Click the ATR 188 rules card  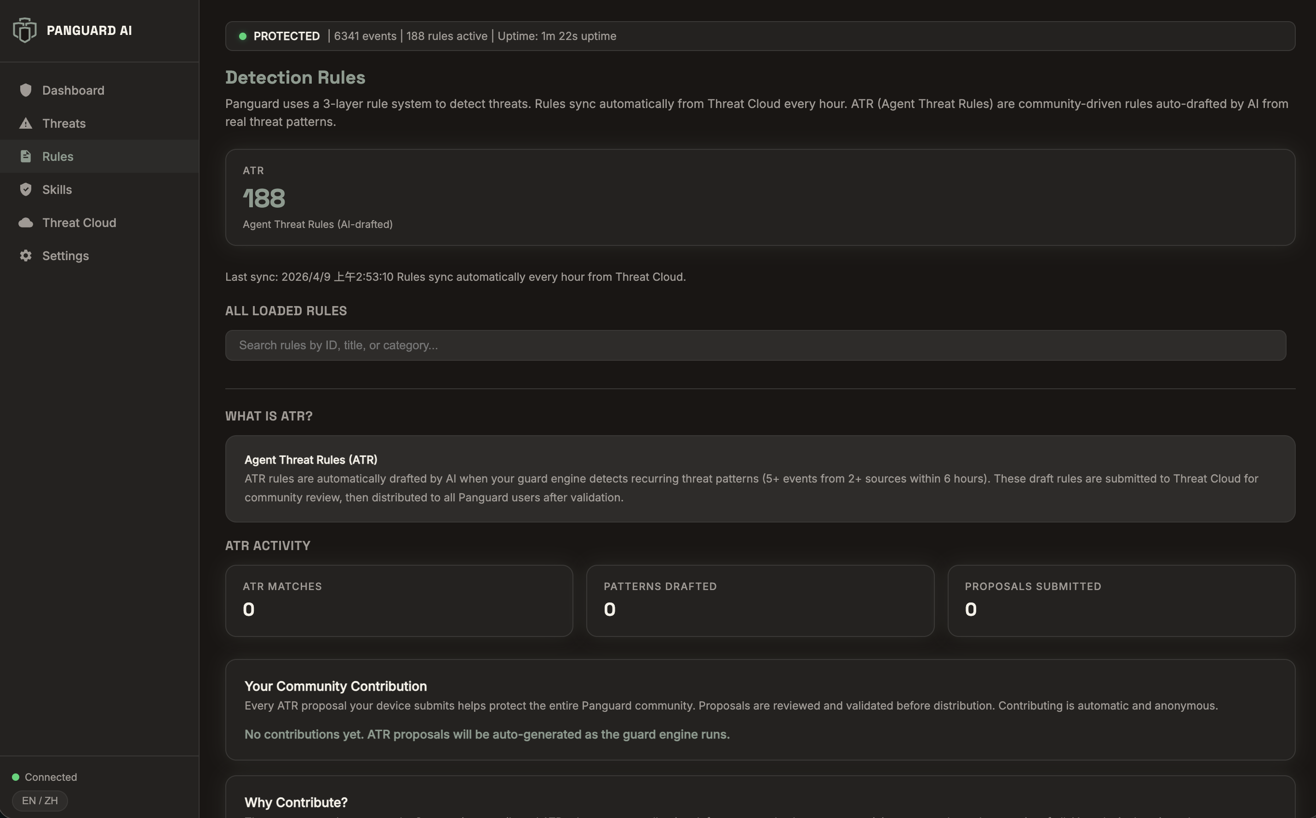point(760,198)
